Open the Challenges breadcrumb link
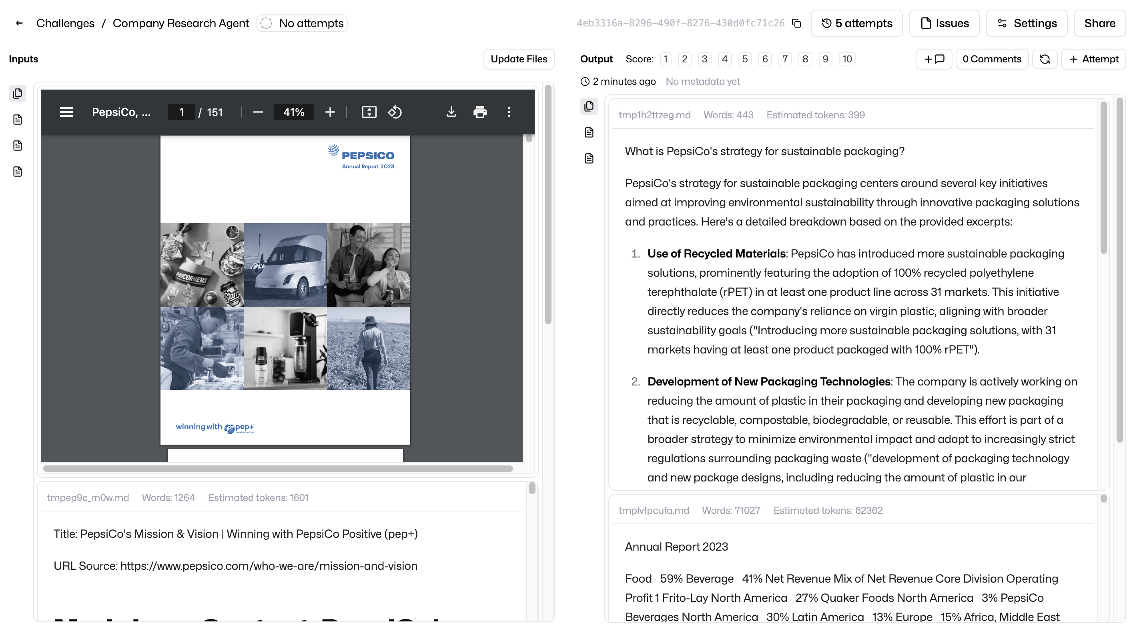1135x631 pixels. tap(65, 23)
